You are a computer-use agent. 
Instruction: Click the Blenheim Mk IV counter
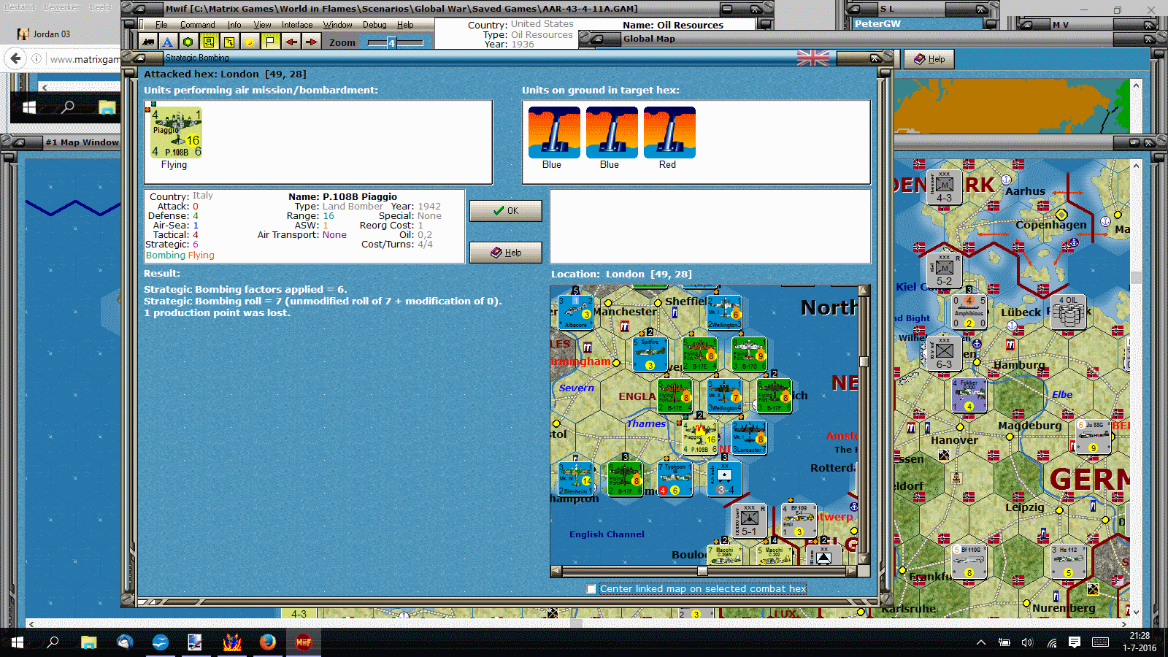pyautogui.click(x=575, y=479)
